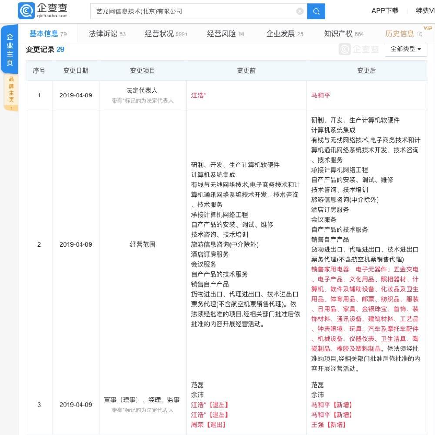Switch to the 经营风险 tab

[225, 34]
